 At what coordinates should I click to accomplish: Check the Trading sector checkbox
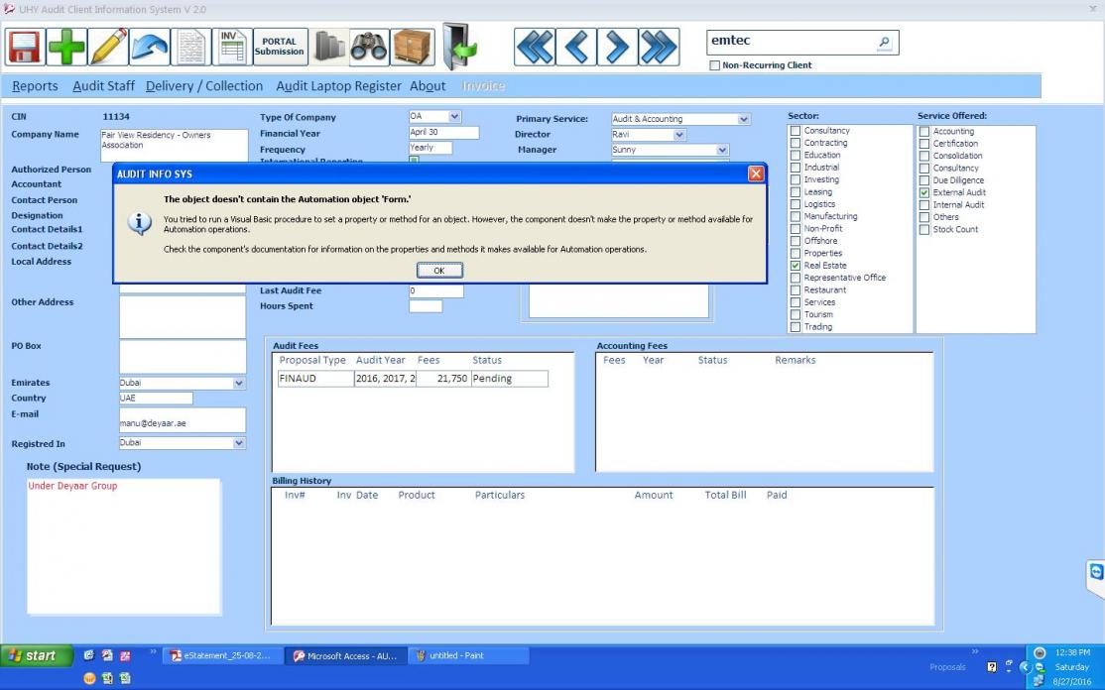tap(796, 327)
